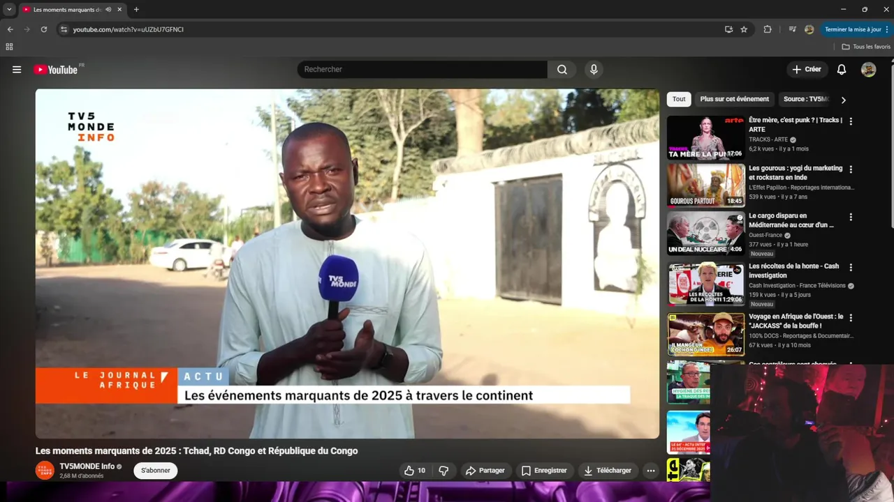Reload the page

(43, 29)
